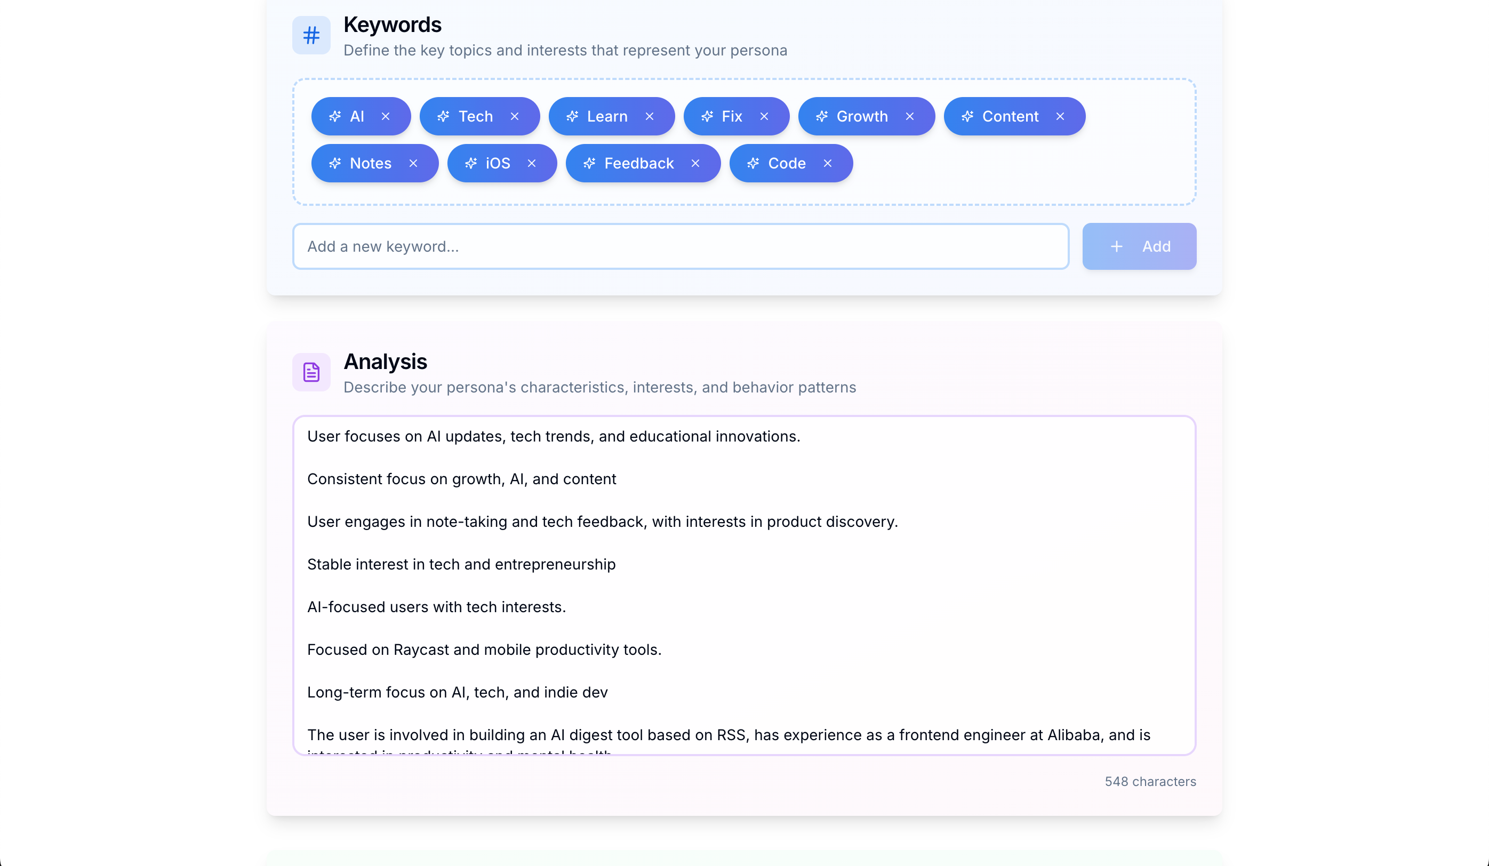Remove the Fix keyword
Viewport: 1489px width, 866px height.
764,116
